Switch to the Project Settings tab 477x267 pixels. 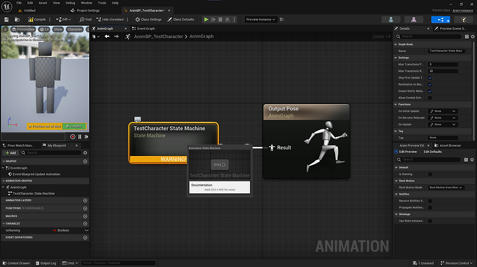pos(88,10)
